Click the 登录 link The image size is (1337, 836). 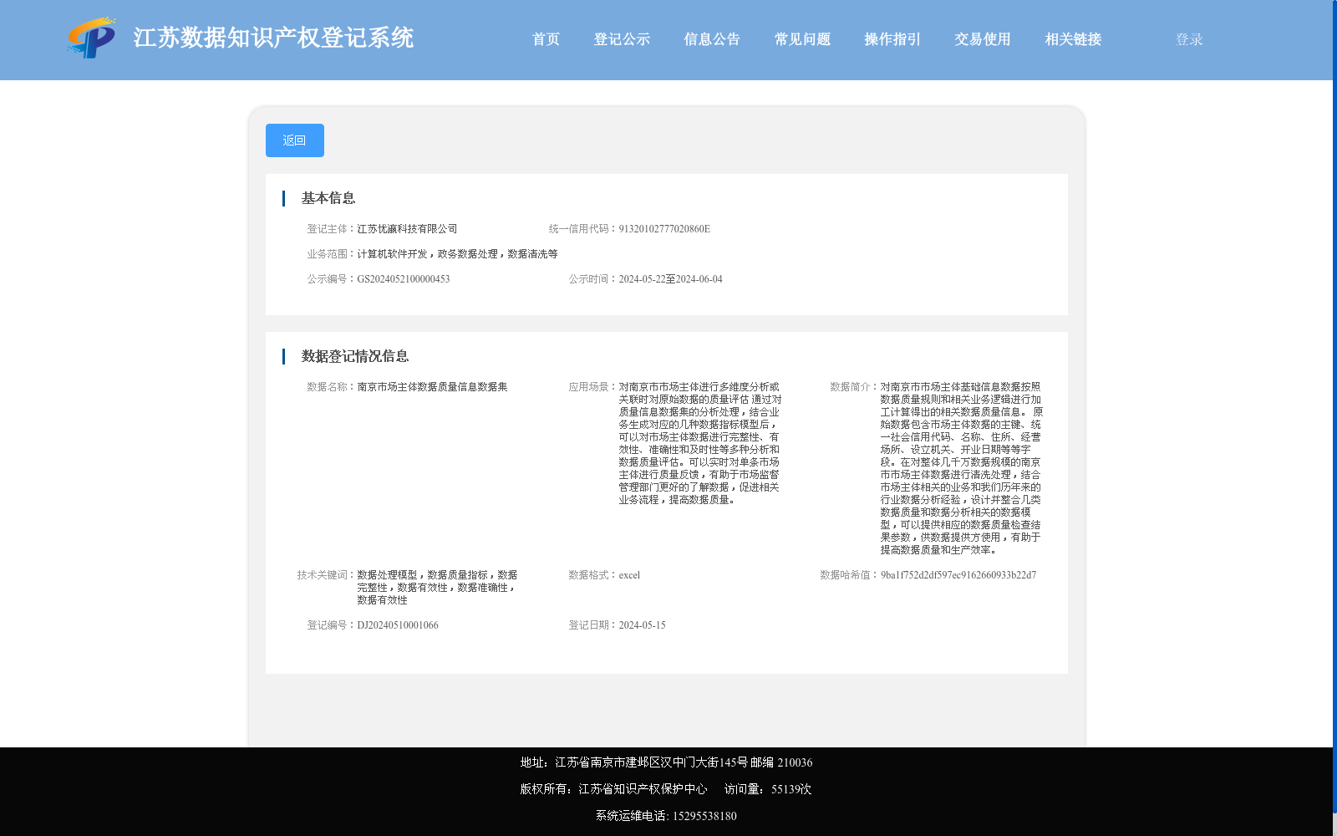point(1189,39)
